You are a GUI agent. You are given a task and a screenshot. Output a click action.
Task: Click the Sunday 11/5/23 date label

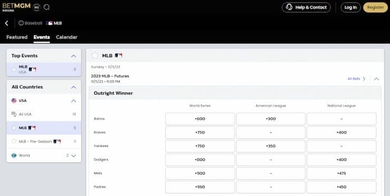click(x=106, y=67)
